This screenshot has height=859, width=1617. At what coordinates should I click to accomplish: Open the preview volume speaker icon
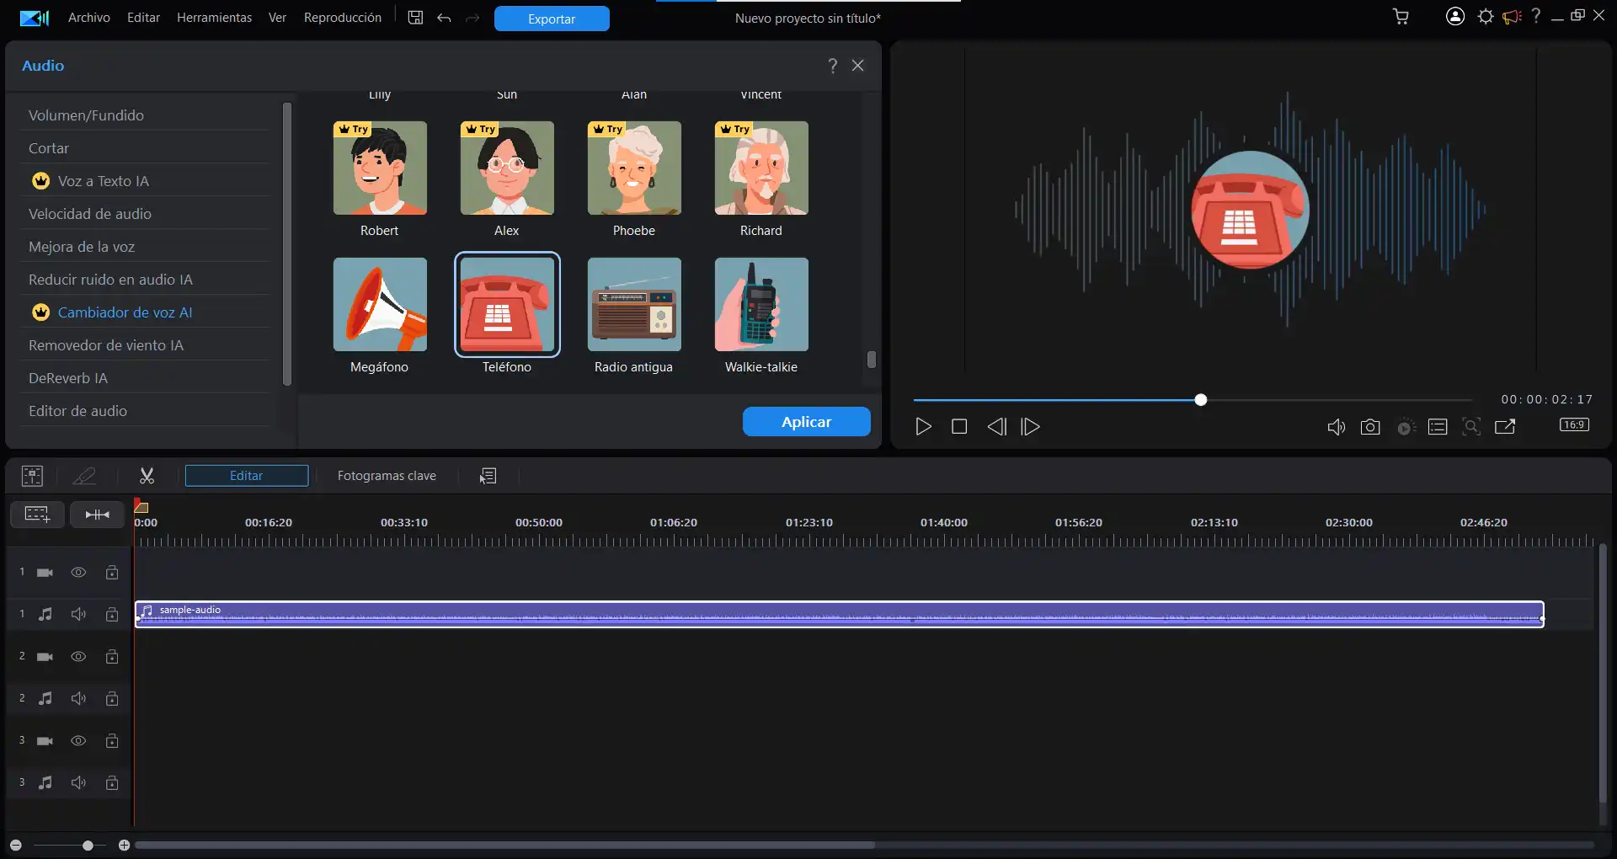click(x=1336, y=427)
